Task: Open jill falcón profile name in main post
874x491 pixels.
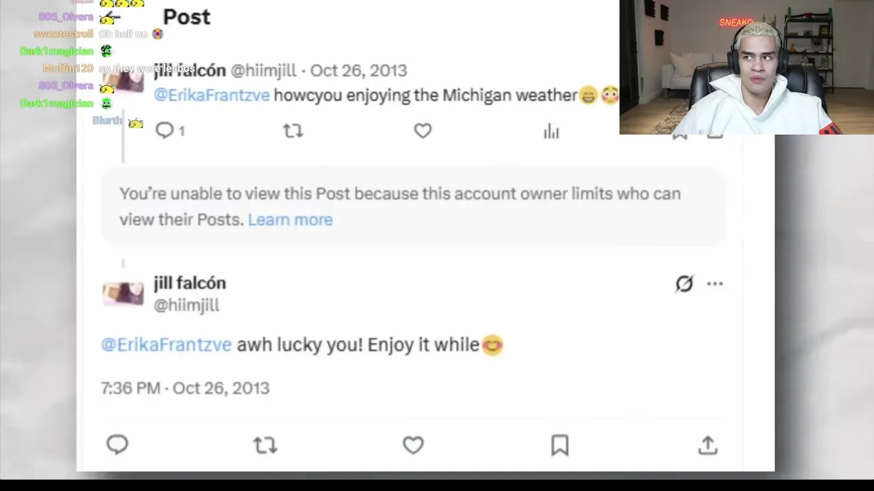Action: (190, 283)
